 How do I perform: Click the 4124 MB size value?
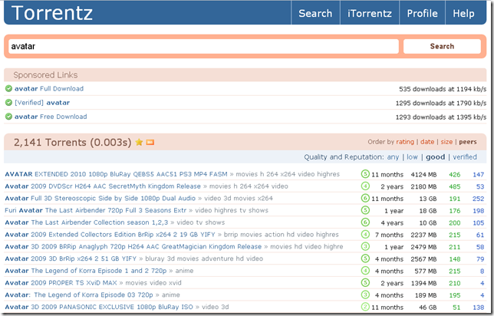pyautogui.click(x=423, y=174)
